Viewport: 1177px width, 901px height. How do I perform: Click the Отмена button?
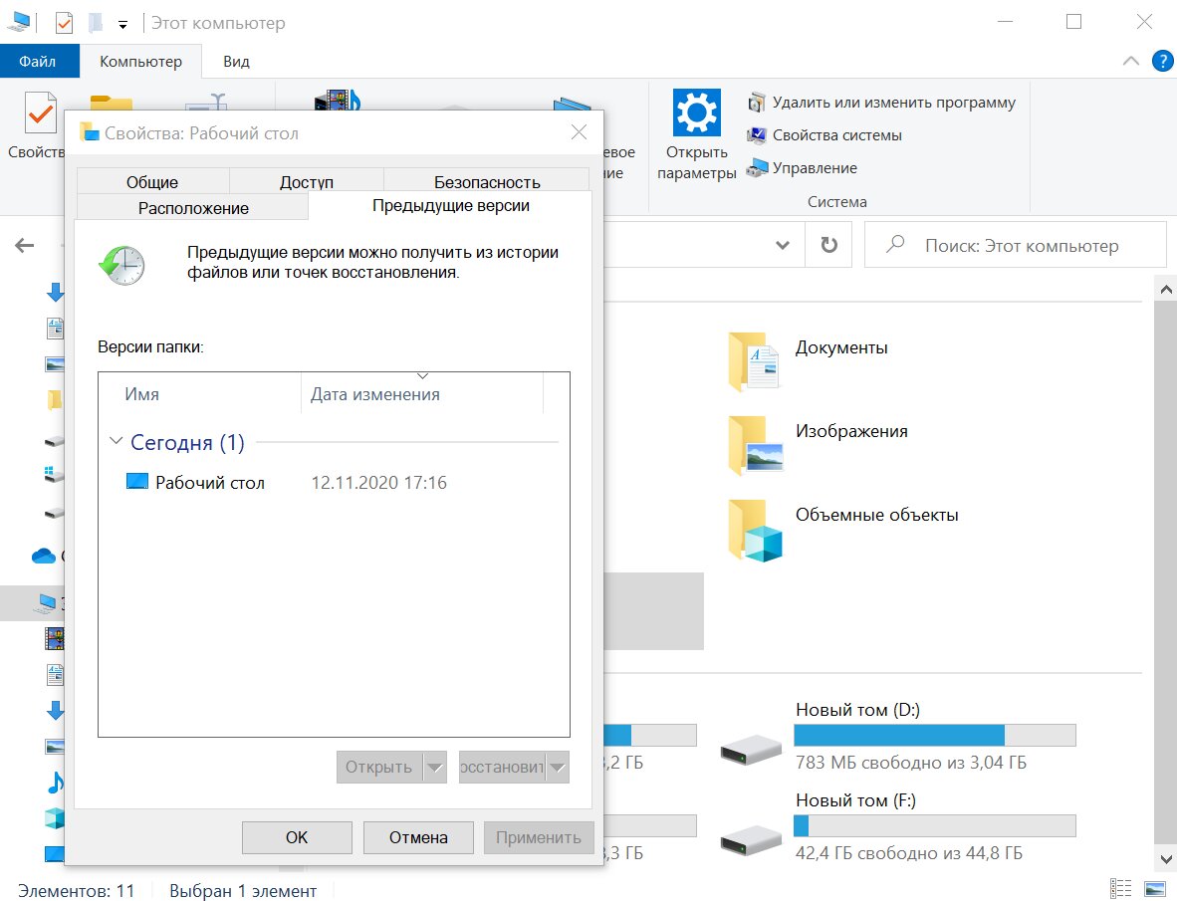tap(418, 837)
